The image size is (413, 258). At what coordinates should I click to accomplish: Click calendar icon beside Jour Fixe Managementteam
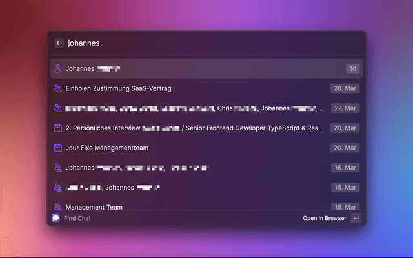[x=57, y=148]
